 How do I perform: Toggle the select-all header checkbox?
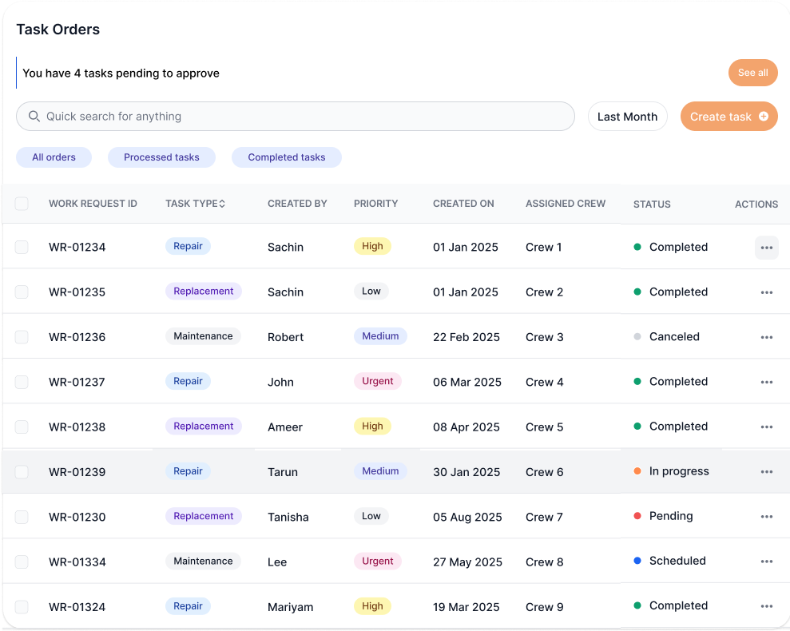pos(22,204)
